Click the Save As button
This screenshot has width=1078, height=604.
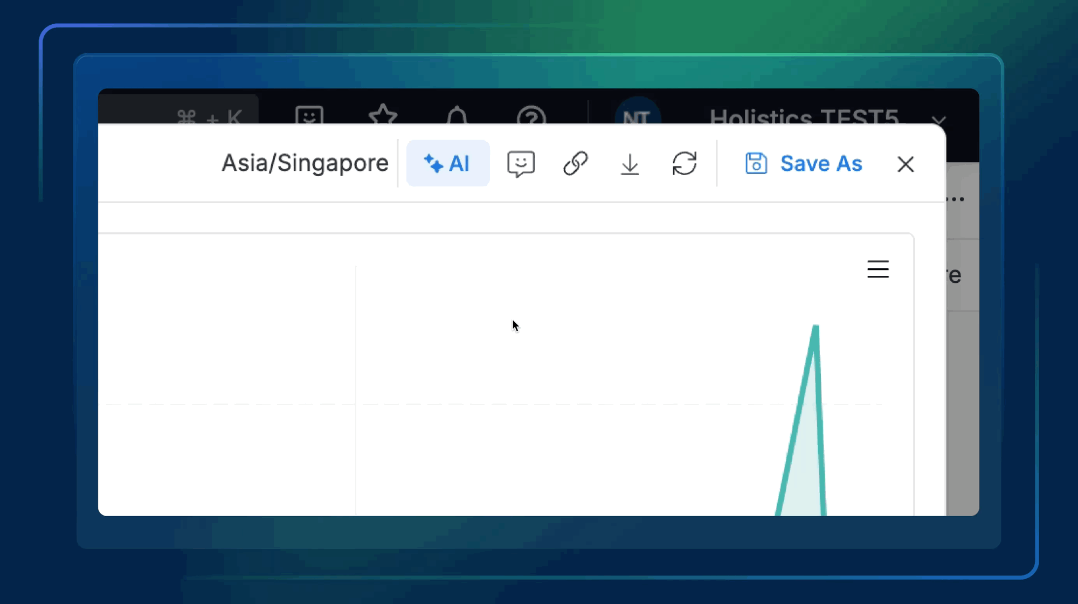(x=804, y=163)
